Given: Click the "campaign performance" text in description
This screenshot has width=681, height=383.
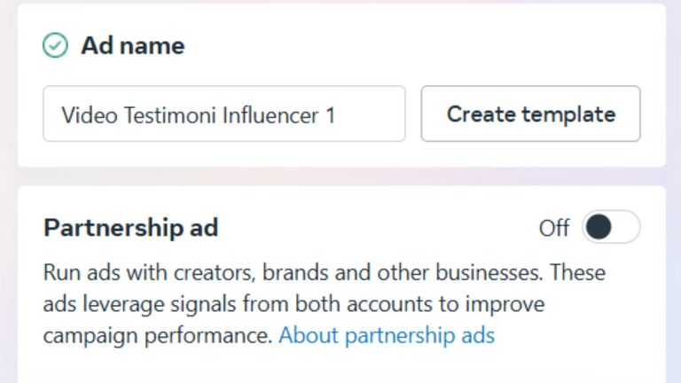Looking at the screenshot, I should pos(156,336).
